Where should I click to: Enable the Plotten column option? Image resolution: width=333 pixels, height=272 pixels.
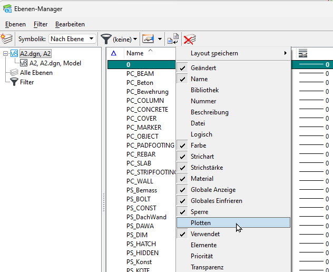pyautogui.click(x=201, y=223)
